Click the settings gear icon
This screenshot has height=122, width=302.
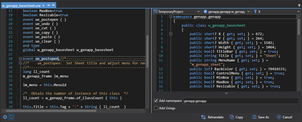(5, 117)
